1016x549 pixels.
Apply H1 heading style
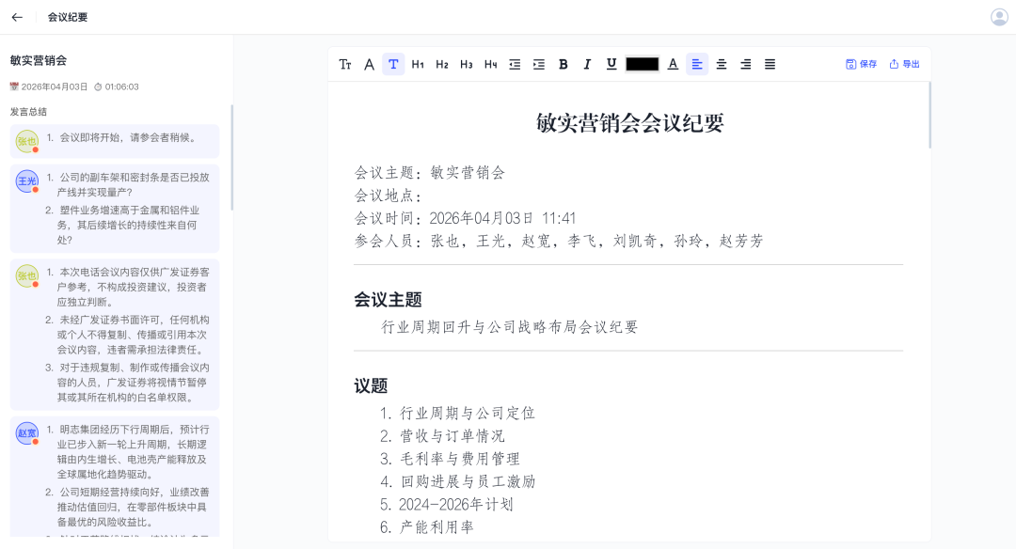pyautogui.click(x=418, y=64)
